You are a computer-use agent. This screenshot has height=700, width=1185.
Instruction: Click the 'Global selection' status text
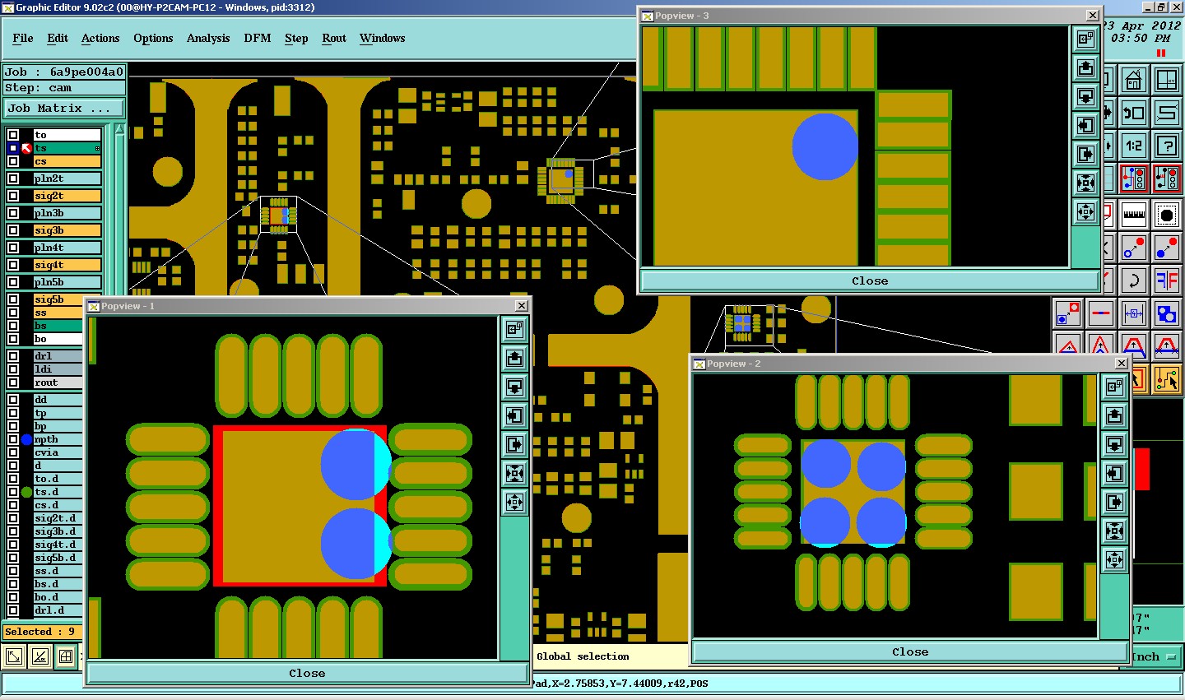(x=583, y=656)
